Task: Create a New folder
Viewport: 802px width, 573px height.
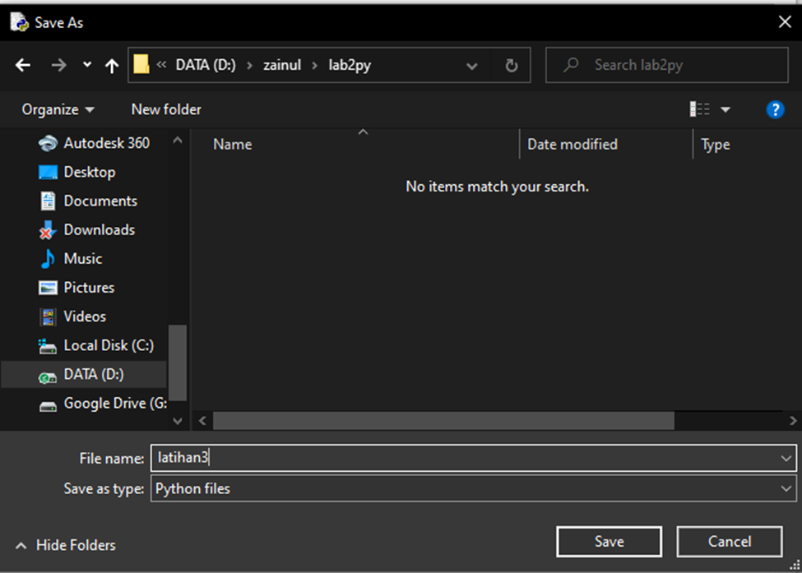Action: pyautogui.click(x=166, y=109)
